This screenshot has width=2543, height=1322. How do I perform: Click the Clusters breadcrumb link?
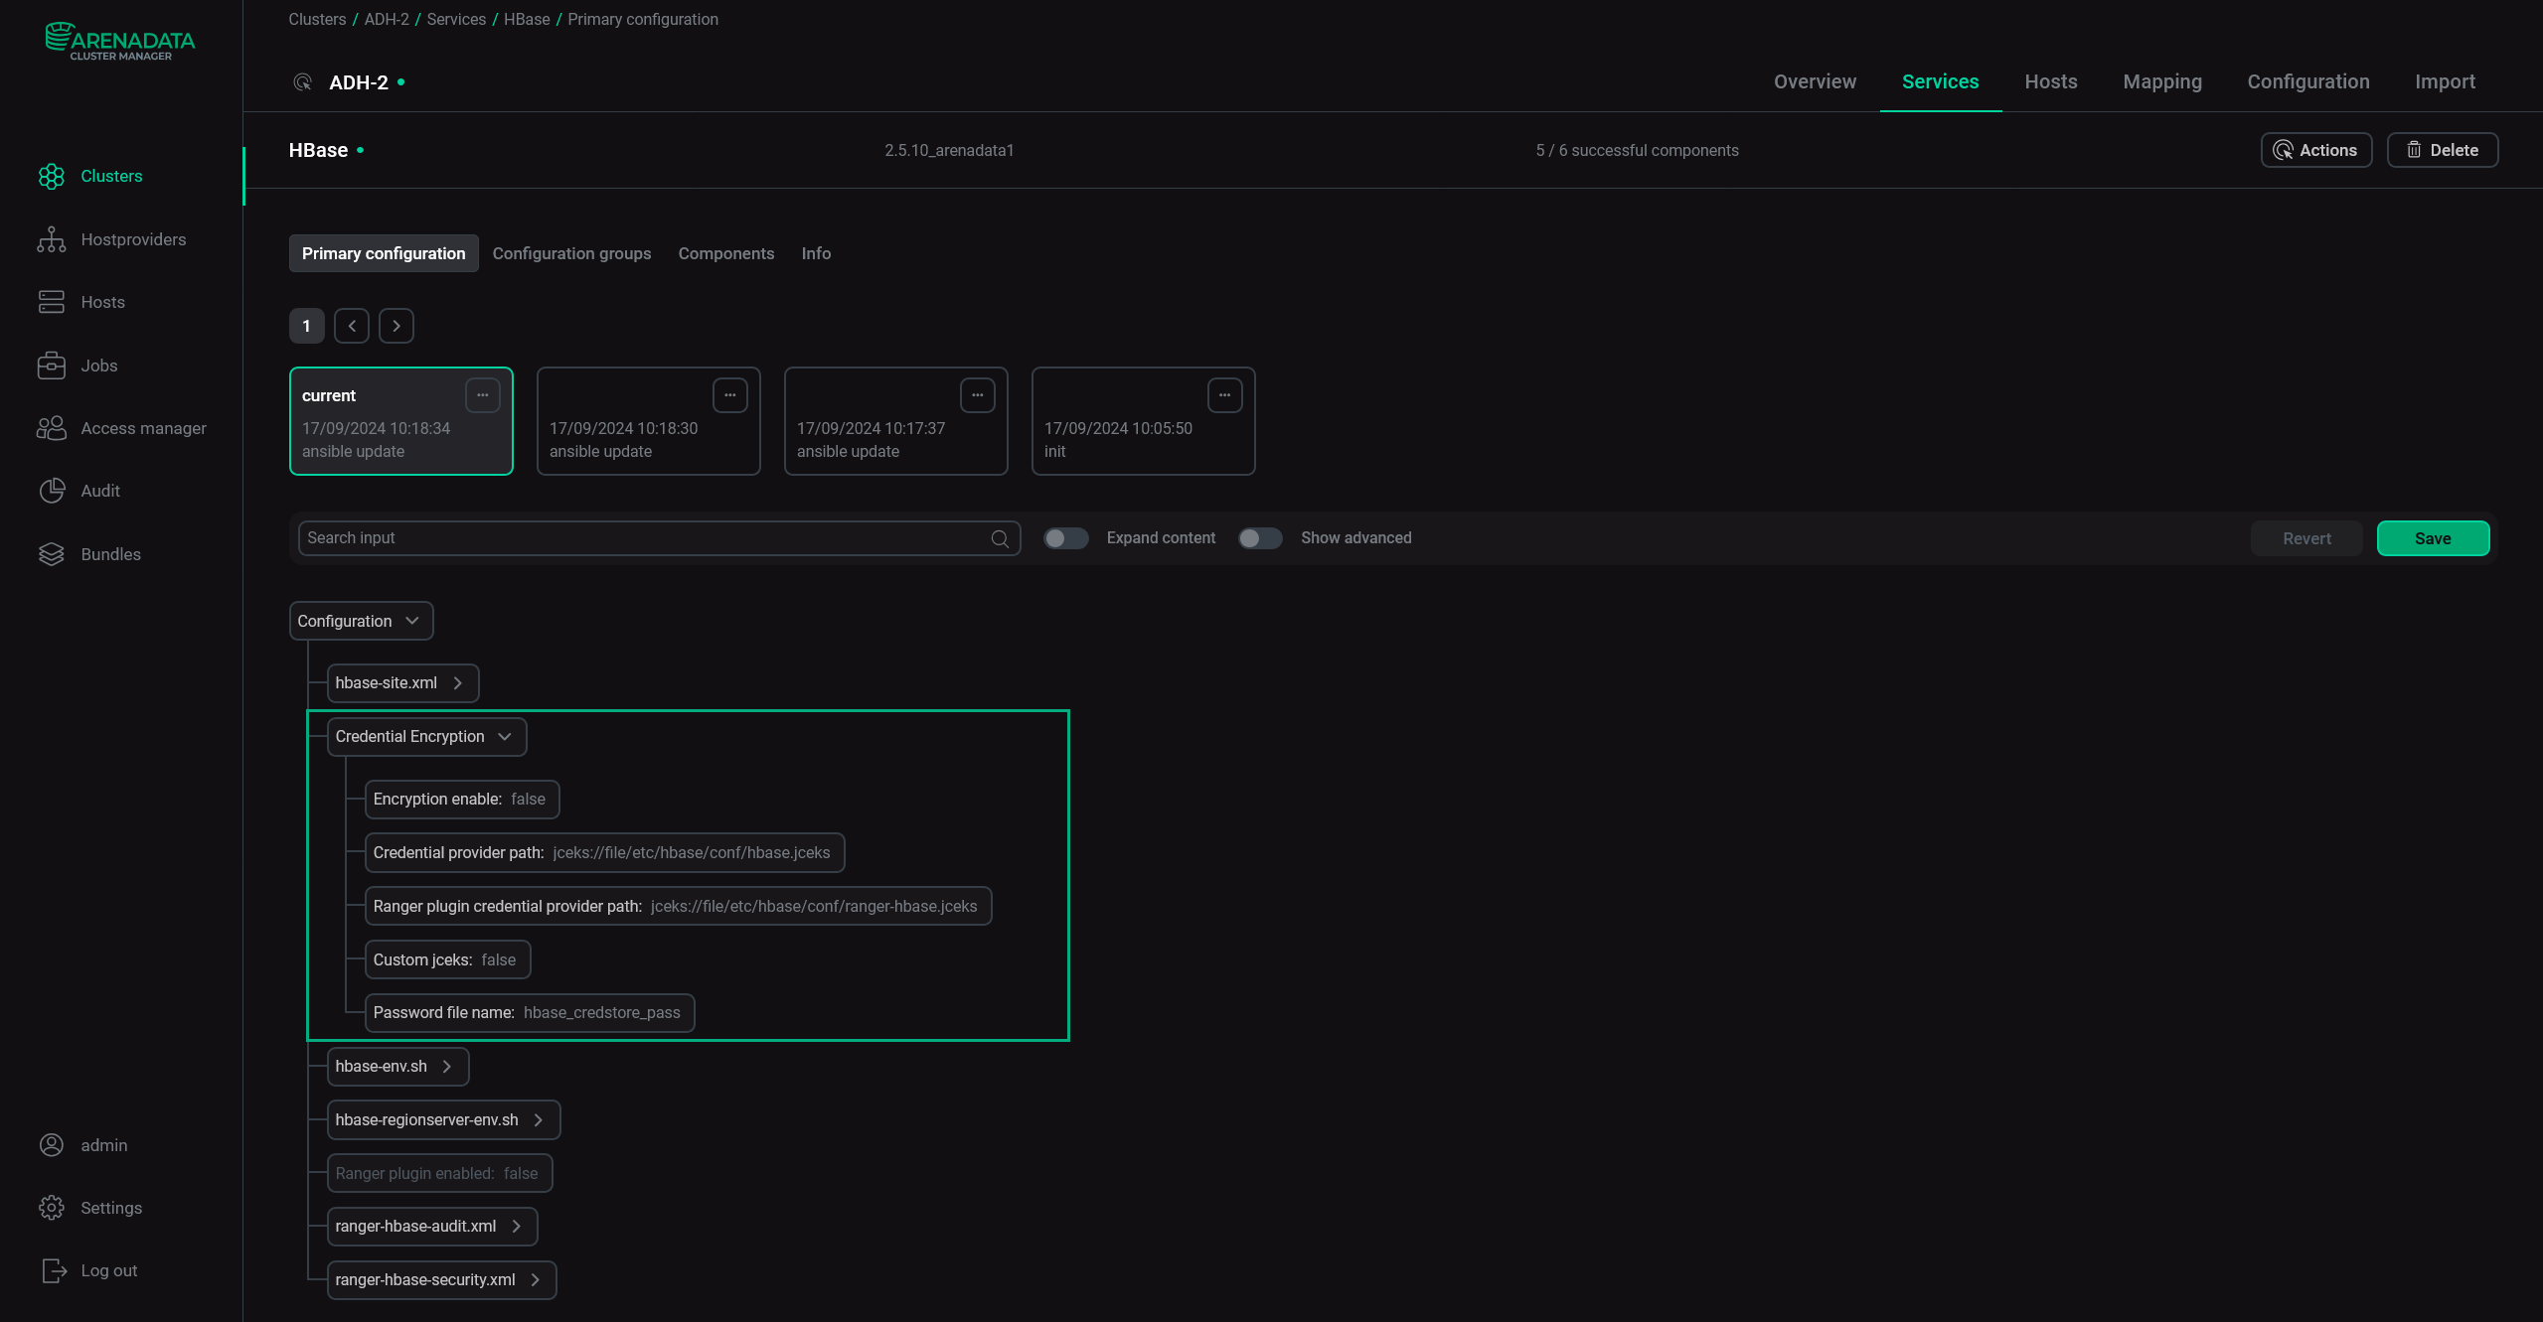(x=317, y=19)
